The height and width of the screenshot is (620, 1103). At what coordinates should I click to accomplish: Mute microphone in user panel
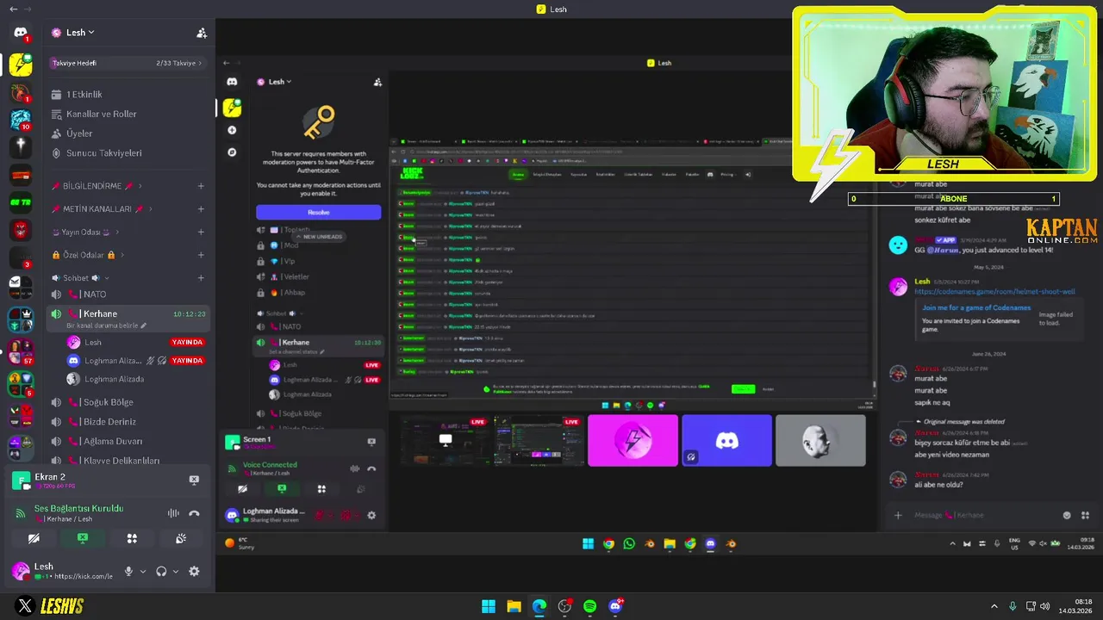pos(128,571)
